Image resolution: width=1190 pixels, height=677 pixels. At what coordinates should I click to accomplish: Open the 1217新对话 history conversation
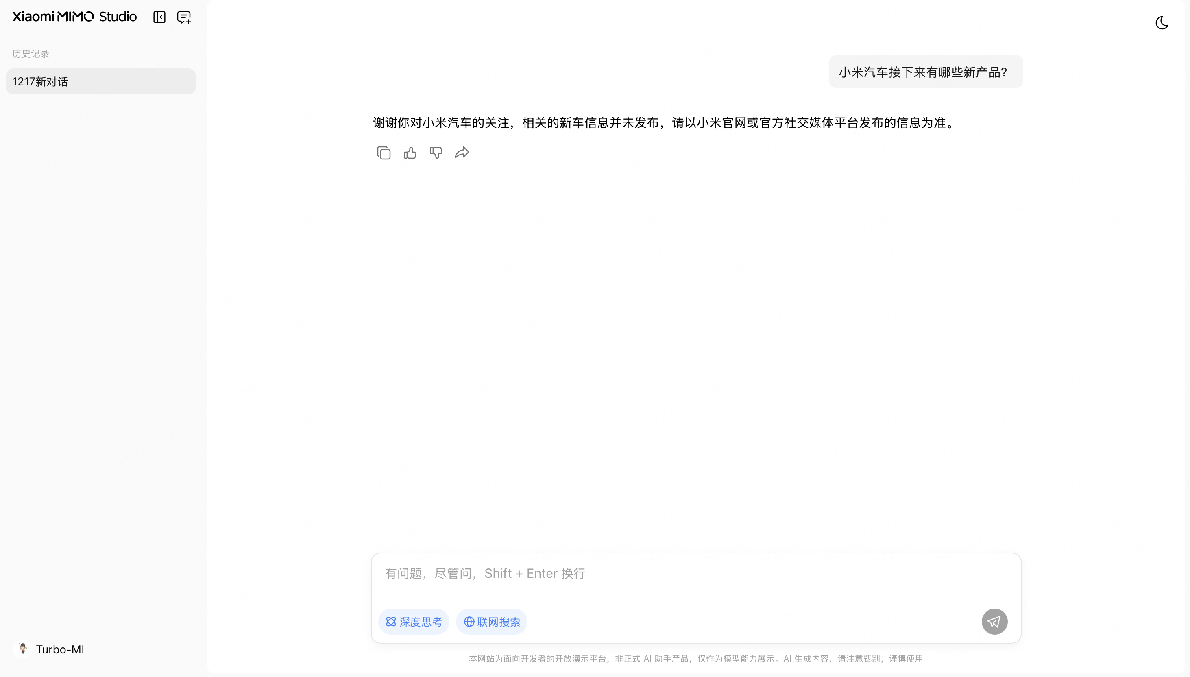[99, 81]
